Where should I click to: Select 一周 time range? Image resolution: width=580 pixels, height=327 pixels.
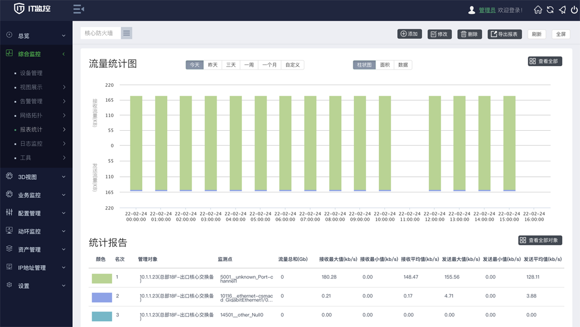(249, 65)
